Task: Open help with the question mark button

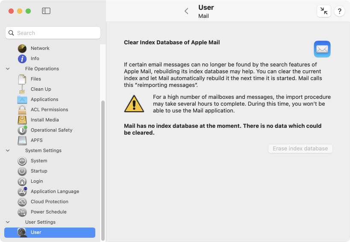Action: pos(339,11)
